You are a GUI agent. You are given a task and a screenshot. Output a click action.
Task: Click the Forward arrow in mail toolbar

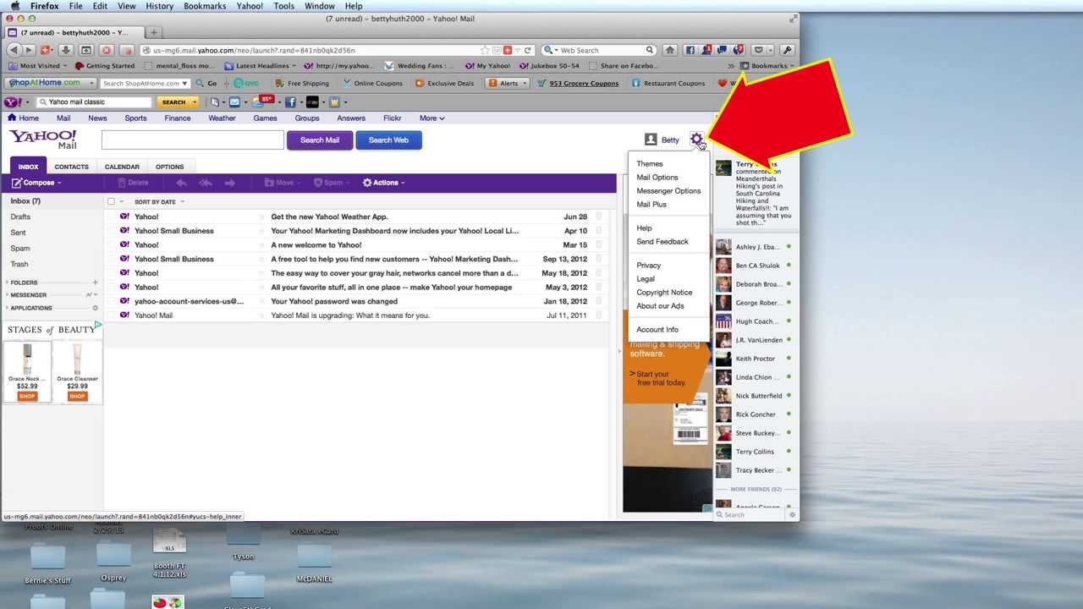(229, 183)
